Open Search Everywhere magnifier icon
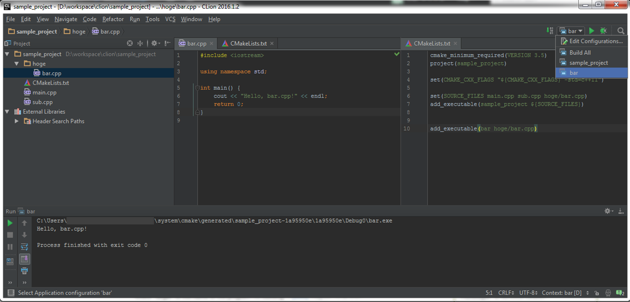 coord(621,31)
